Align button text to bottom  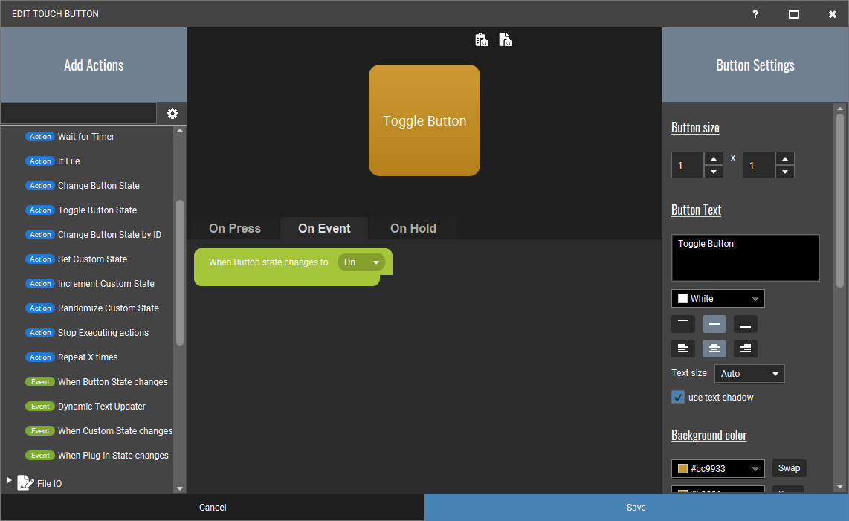click(x=745, y=324)
